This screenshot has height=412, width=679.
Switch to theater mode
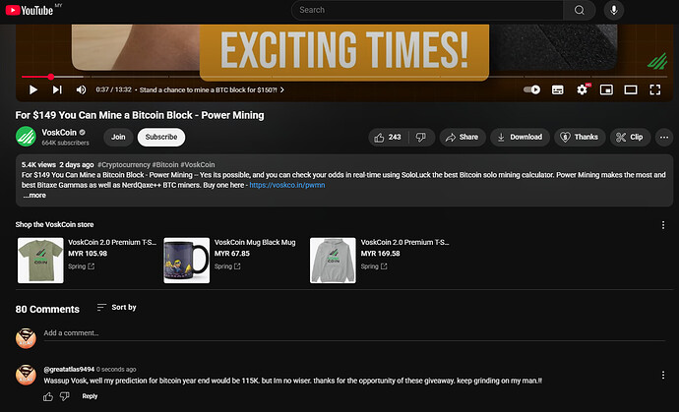(631, 89)
